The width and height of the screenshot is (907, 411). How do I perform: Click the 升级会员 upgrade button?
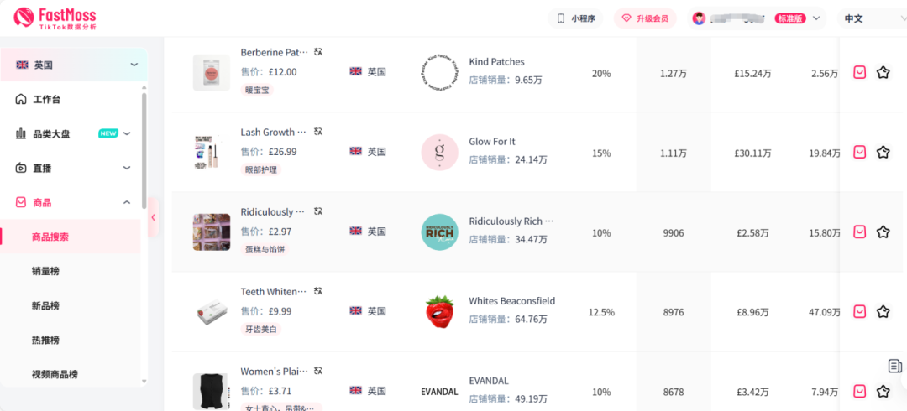point(646,18)
